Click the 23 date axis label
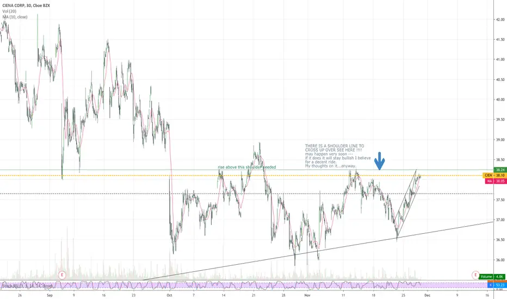The width and height of the screenshot is (507, 299). (x=133, y=295)
